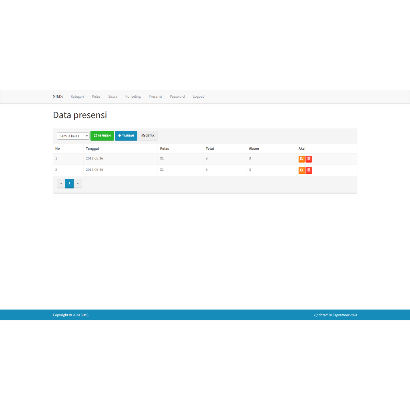Click the Data presensi page heading
The image size is (410, 410).
pyautogui.click(x=80, y=115)
